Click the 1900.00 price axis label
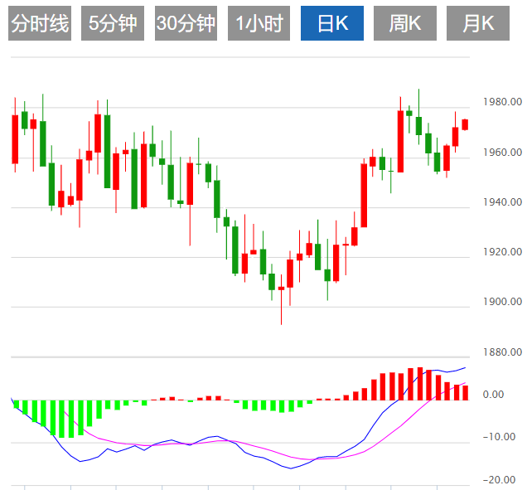This screenshot has width=527, height=490. tap(502, 302)
